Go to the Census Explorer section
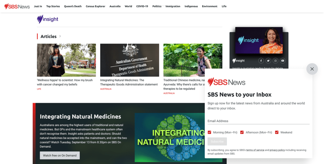324x164 pixels. [96, 6]
